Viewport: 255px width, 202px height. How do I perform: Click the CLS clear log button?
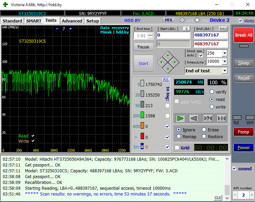(217, 198)
